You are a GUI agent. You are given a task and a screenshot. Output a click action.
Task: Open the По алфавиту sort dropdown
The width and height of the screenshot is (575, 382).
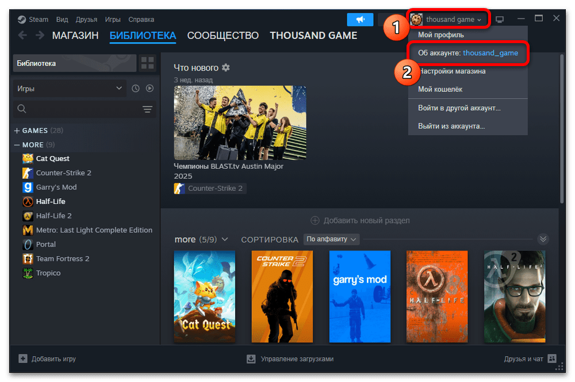coord(332,239)
